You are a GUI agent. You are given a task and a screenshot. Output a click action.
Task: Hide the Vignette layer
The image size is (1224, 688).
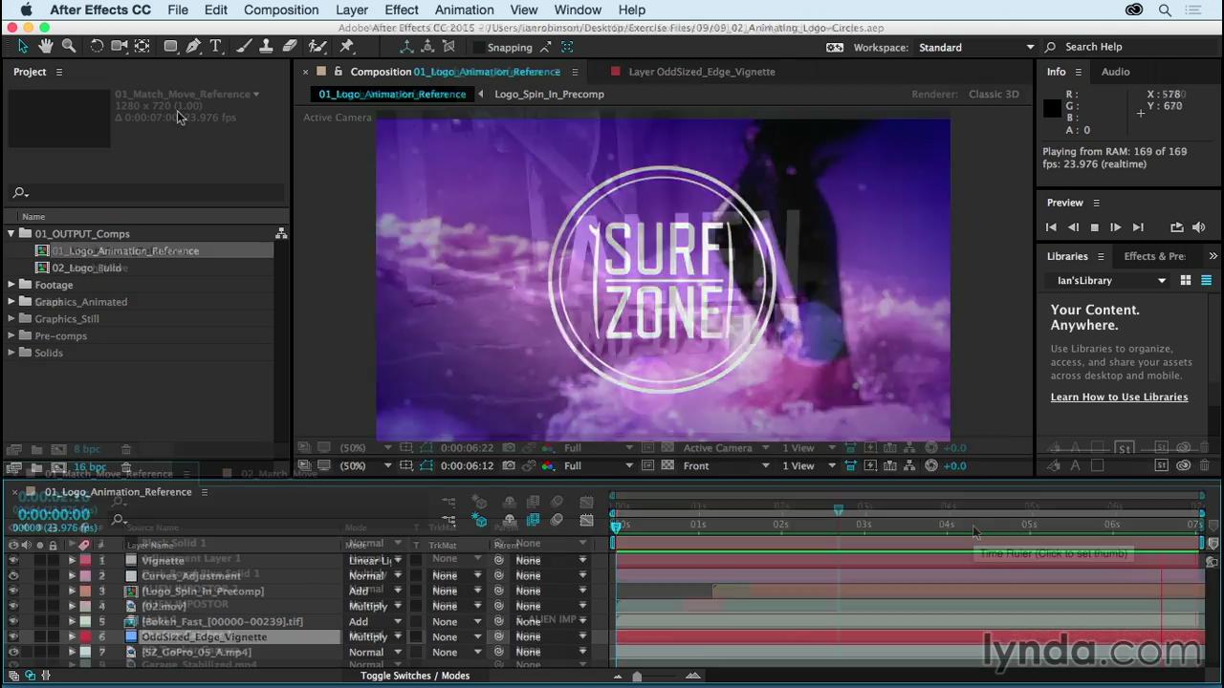click(13, 560)
